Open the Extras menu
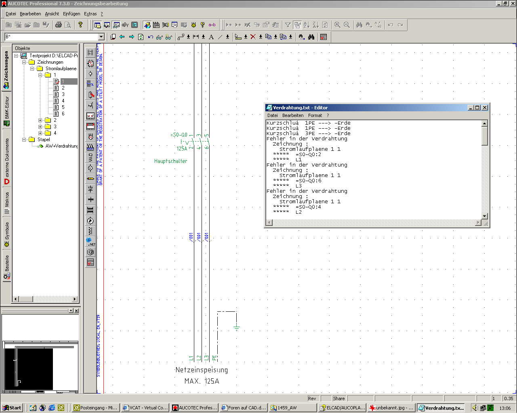Viewport: 517px width, 413px height. (90, 14)
